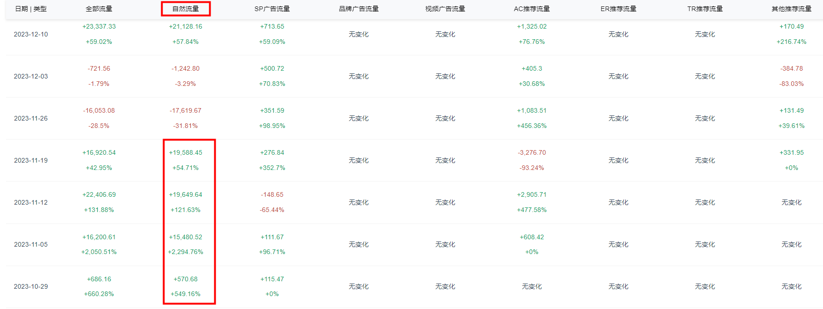Click the +70.83% SP ad percentage
The width and height of the screenshot is (823, 309).
pyautogui.click(x=272, y=84)
